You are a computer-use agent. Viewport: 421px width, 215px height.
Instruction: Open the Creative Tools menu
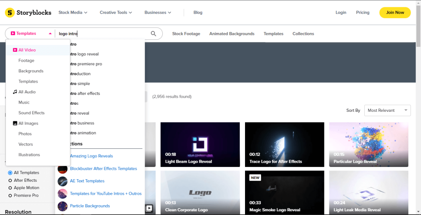click(x=116, y=12)
